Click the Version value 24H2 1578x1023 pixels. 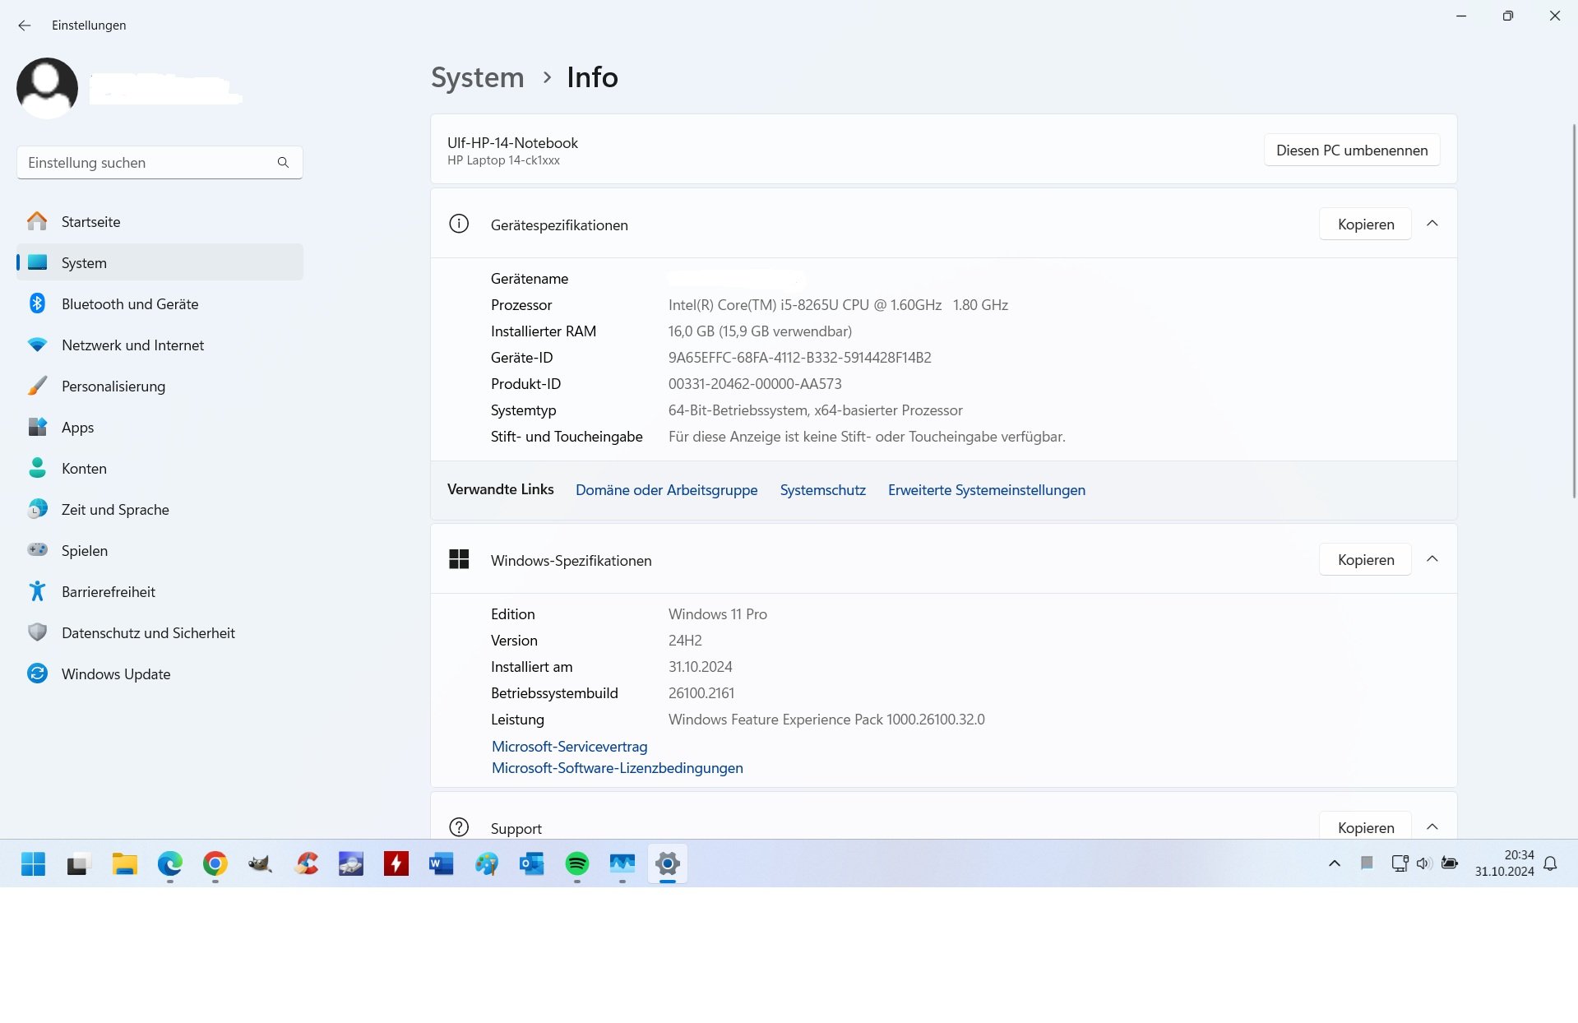pyautogui.click(x=685, y=641)
